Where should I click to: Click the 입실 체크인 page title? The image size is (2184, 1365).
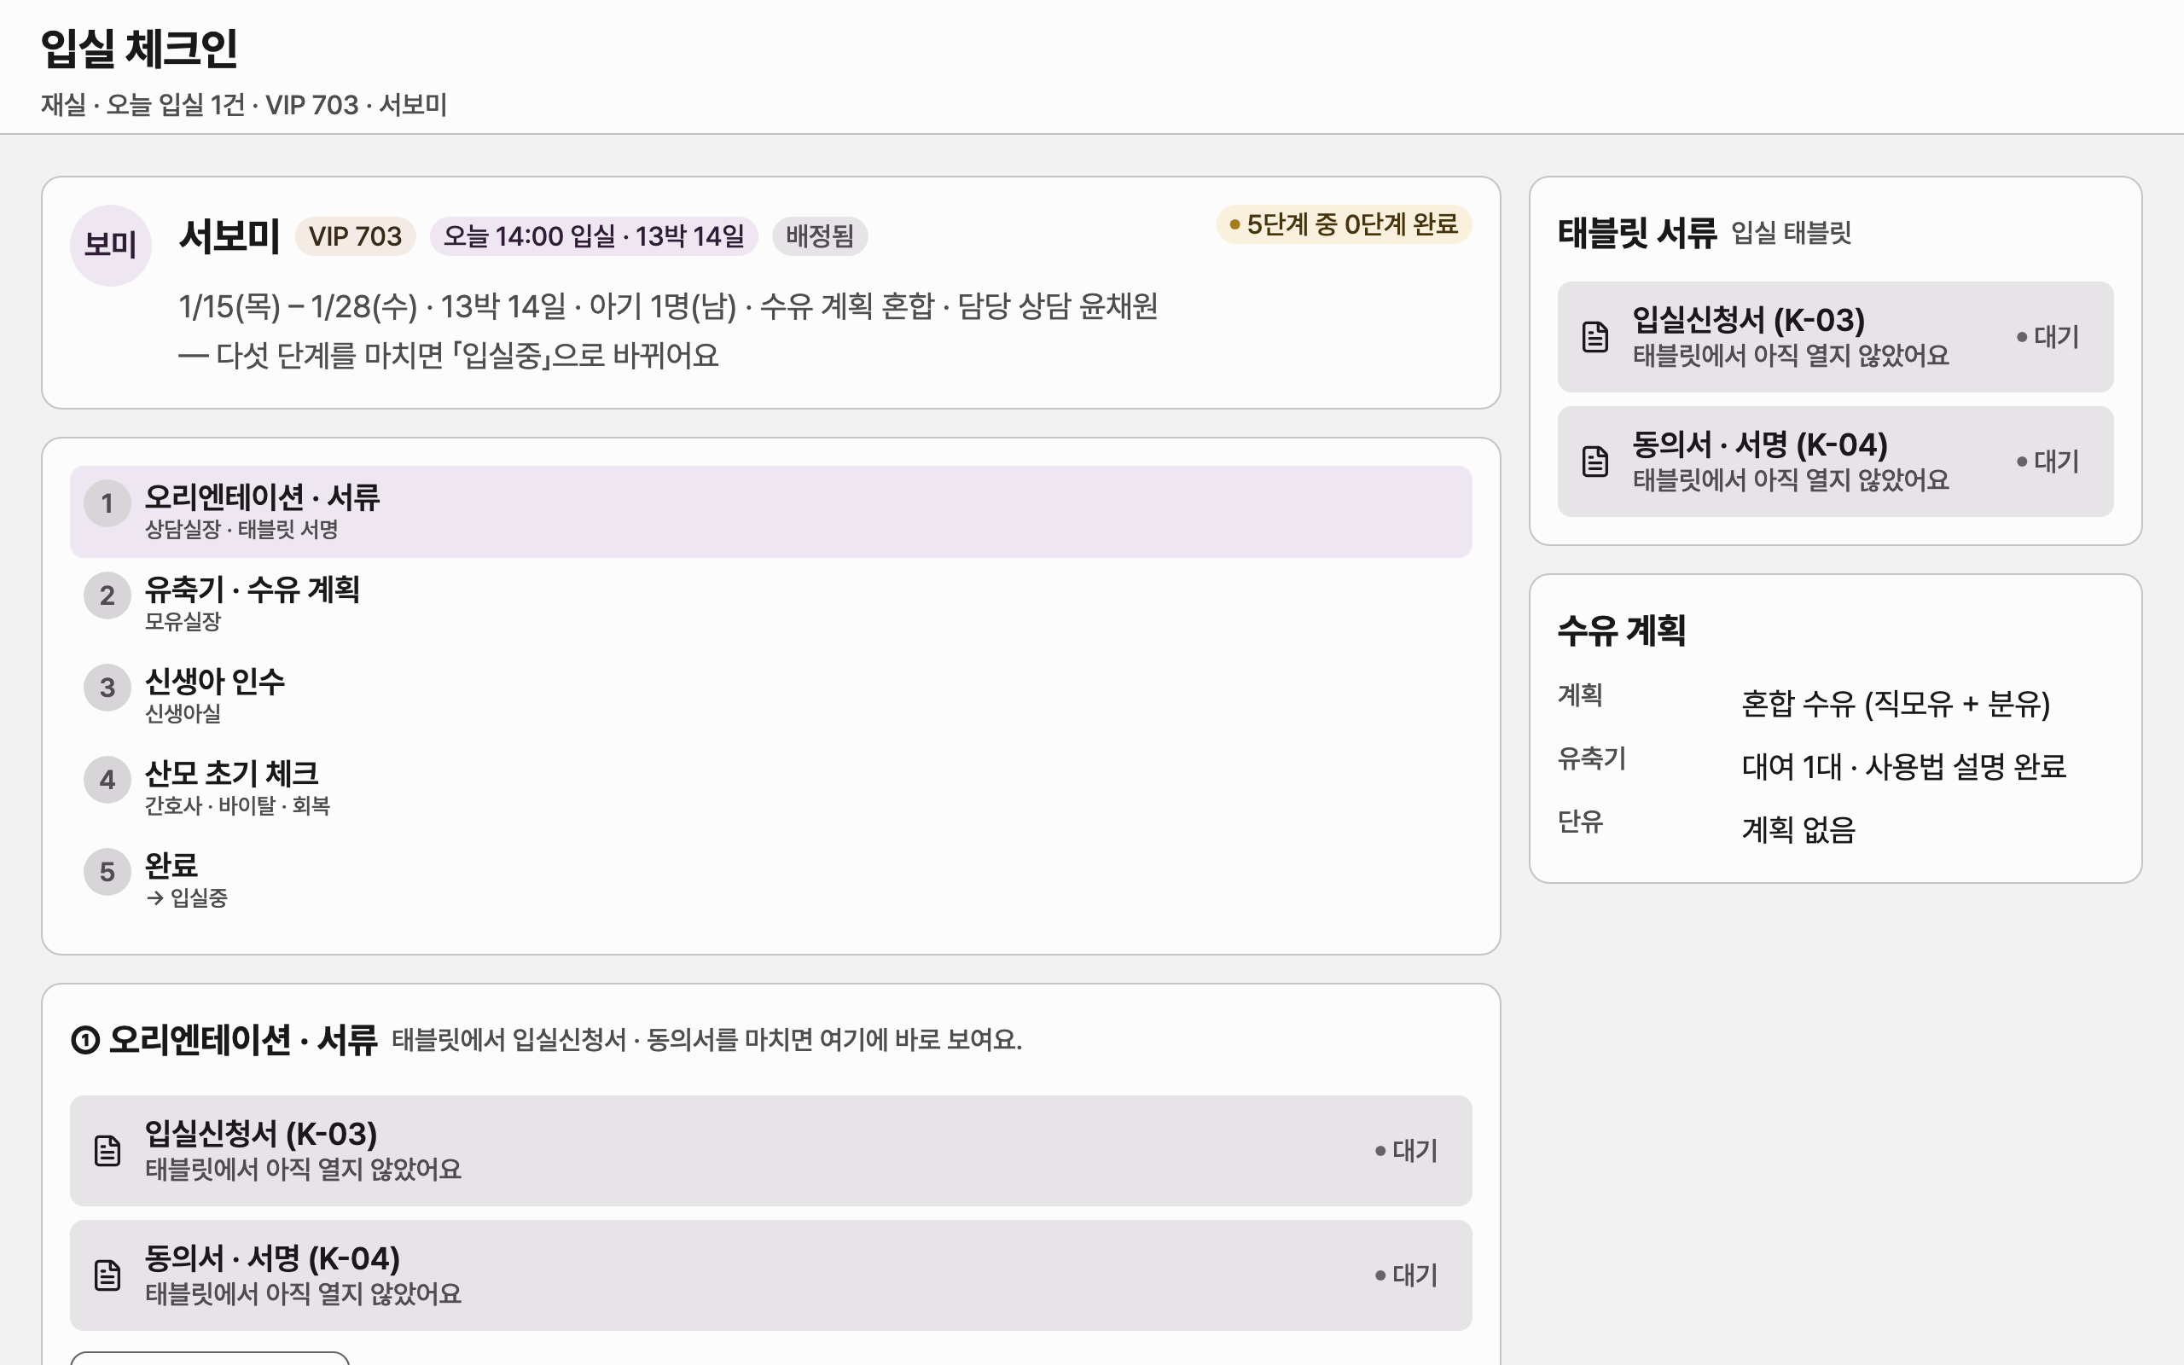pyautogui.click(x=139, y=49)
